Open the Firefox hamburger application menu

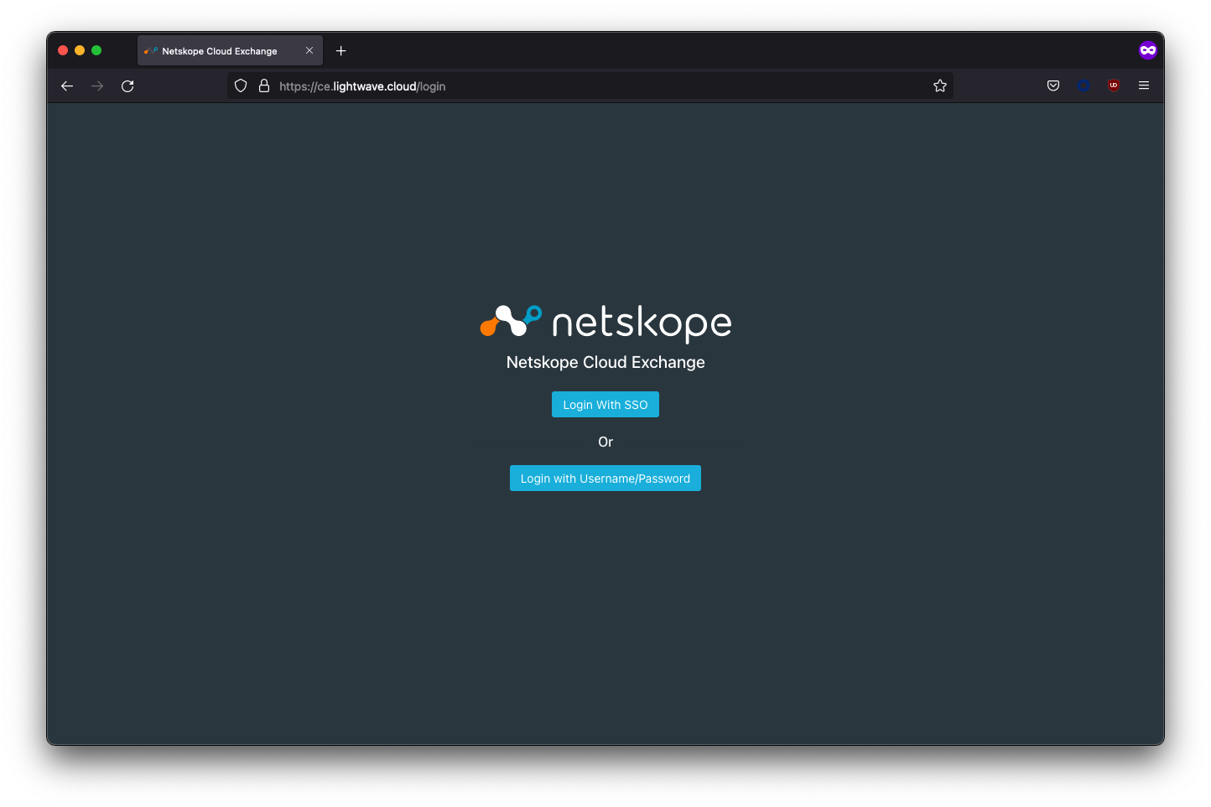click(1144, 85)
